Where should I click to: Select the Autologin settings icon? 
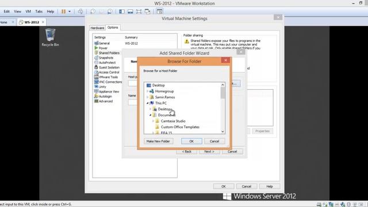coord(96,96)
